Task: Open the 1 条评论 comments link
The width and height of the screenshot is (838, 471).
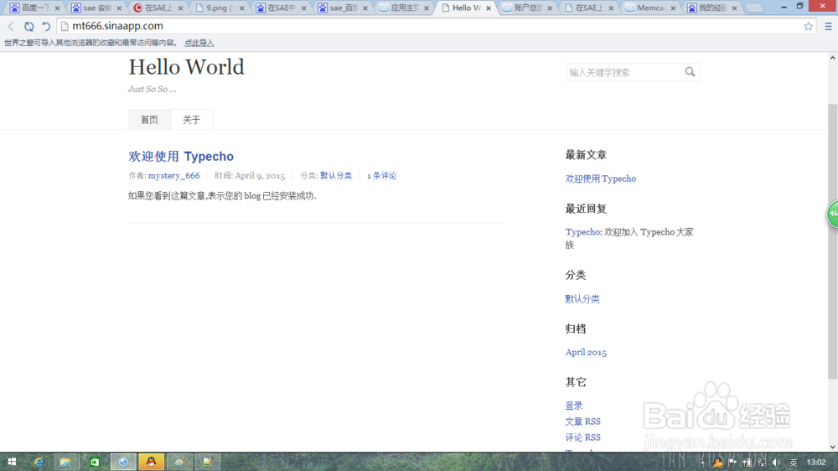Action: click(x=381, y=175)
